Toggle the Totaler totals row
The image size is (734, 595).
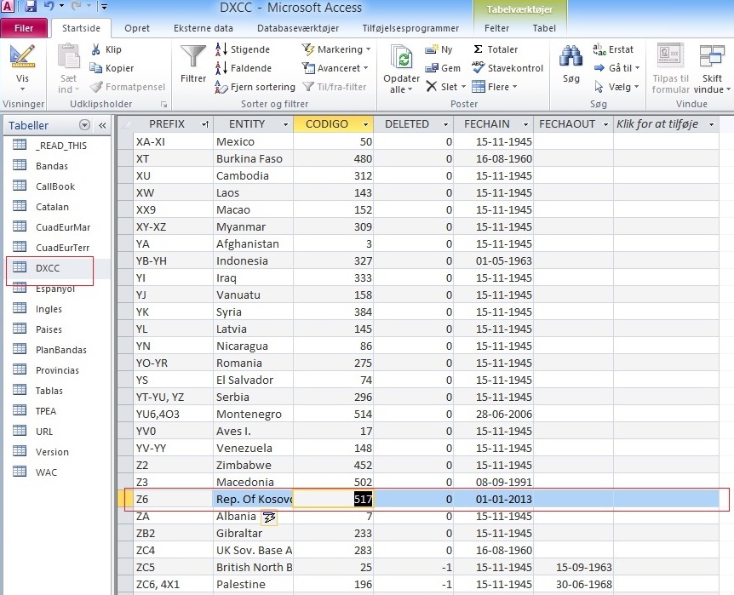point(496,49)
